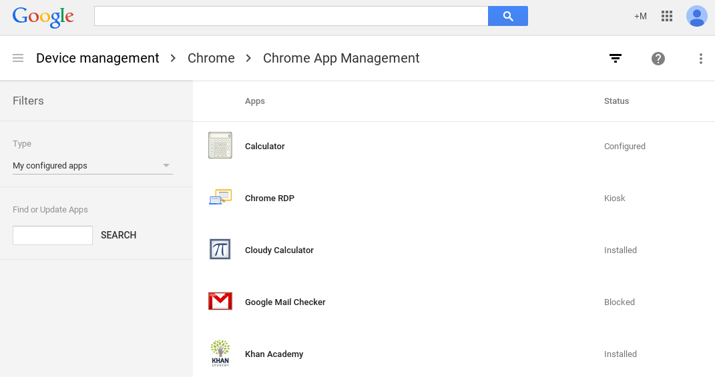Image resolution: width=715 pixels, height=377 pixels.
Task: Click the Khan Academy tree icon
Action: (x=220, y=353)
